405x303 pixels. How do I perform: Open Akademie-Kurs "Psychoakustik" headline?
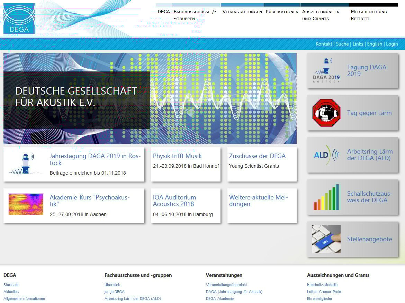coord(90,201)
